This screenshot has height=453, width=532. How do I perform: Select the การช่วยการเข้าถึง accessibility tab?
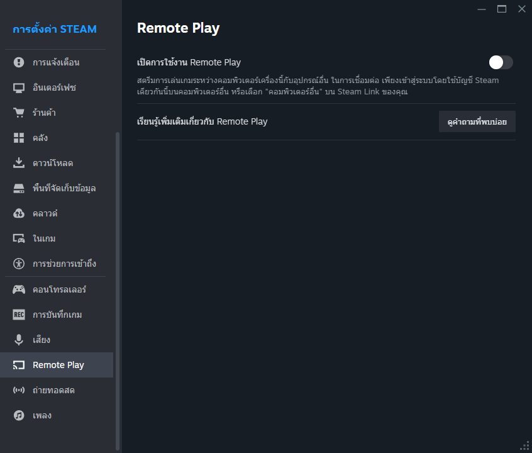[x=64, y=264]
